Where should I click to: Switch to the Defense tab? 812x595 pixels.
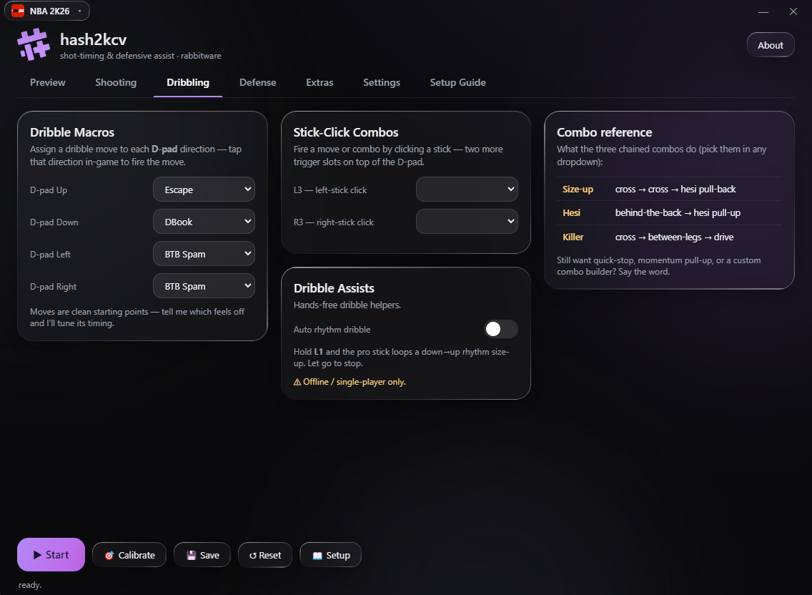[x=258, y=82]
